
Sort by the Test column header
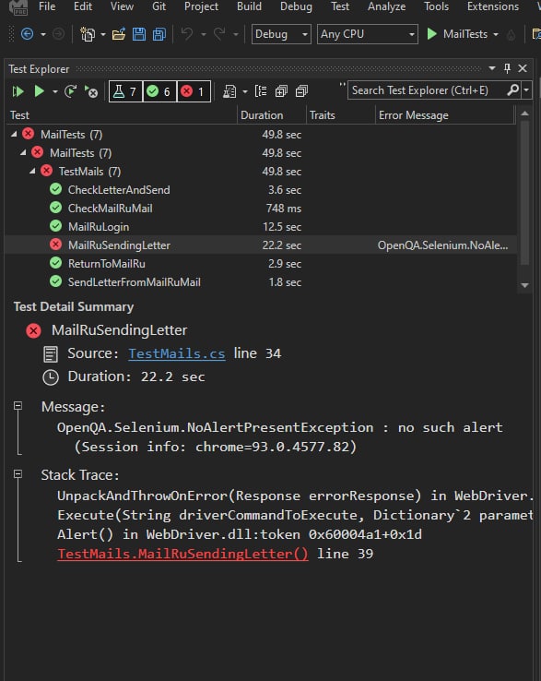[x=122, y=115]
